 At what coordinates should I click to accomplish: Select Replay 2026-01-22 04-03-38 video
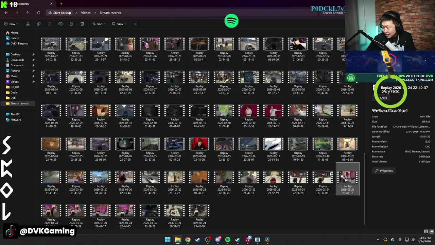point(51,49)
